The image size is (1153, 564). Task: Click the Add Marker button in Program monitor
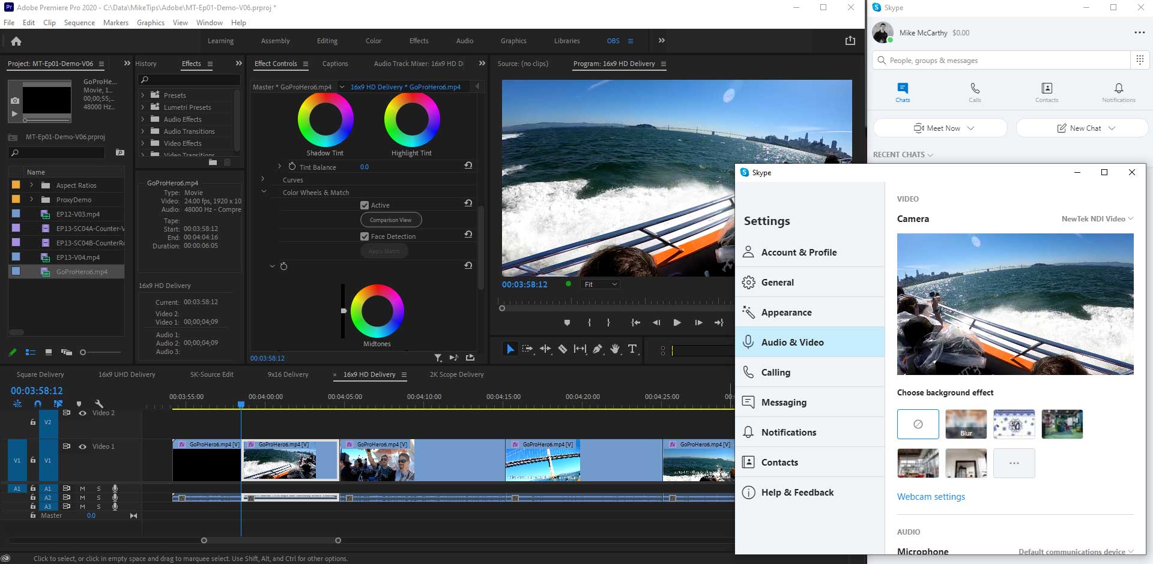[x=567, y=323]
